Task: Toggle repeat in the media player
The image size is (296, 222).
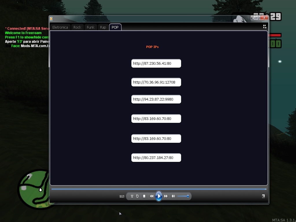Action: coord(137,196)
